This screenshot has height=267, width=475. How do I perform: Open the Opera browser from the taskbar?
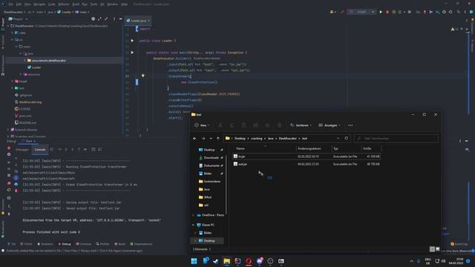click(x=249, y=261)
